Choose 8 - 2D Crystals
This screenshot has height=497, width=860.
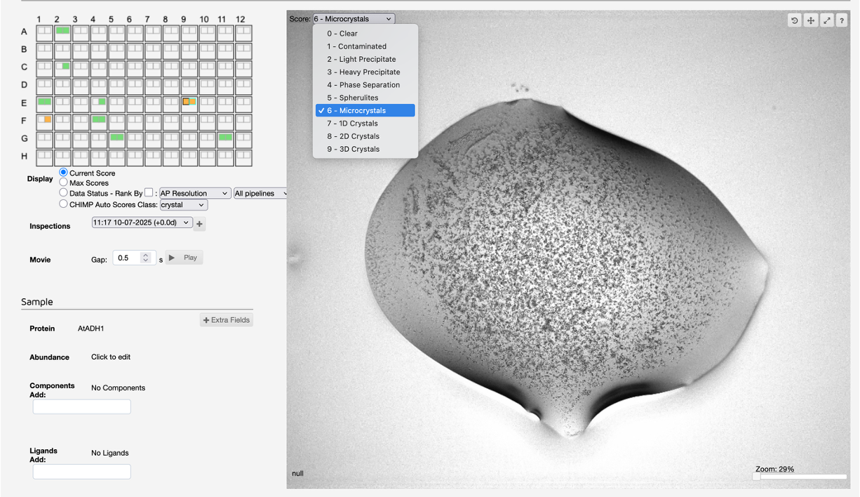(x=365, y=136)
